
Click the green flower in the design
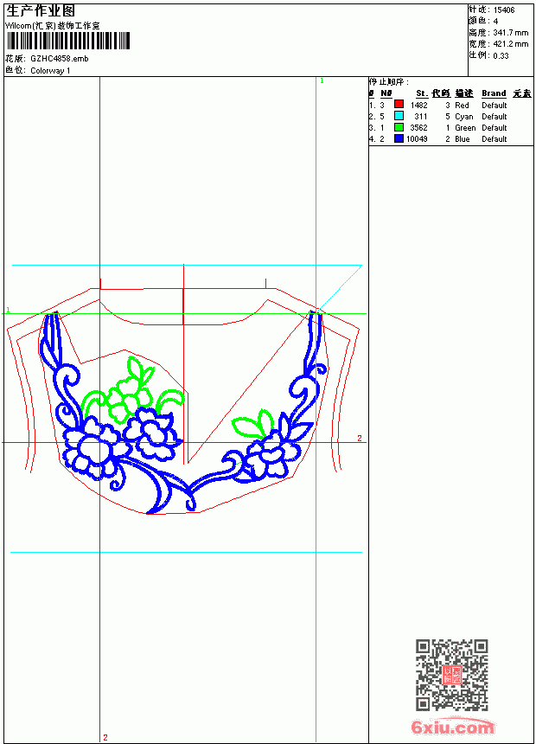(126, 399)
